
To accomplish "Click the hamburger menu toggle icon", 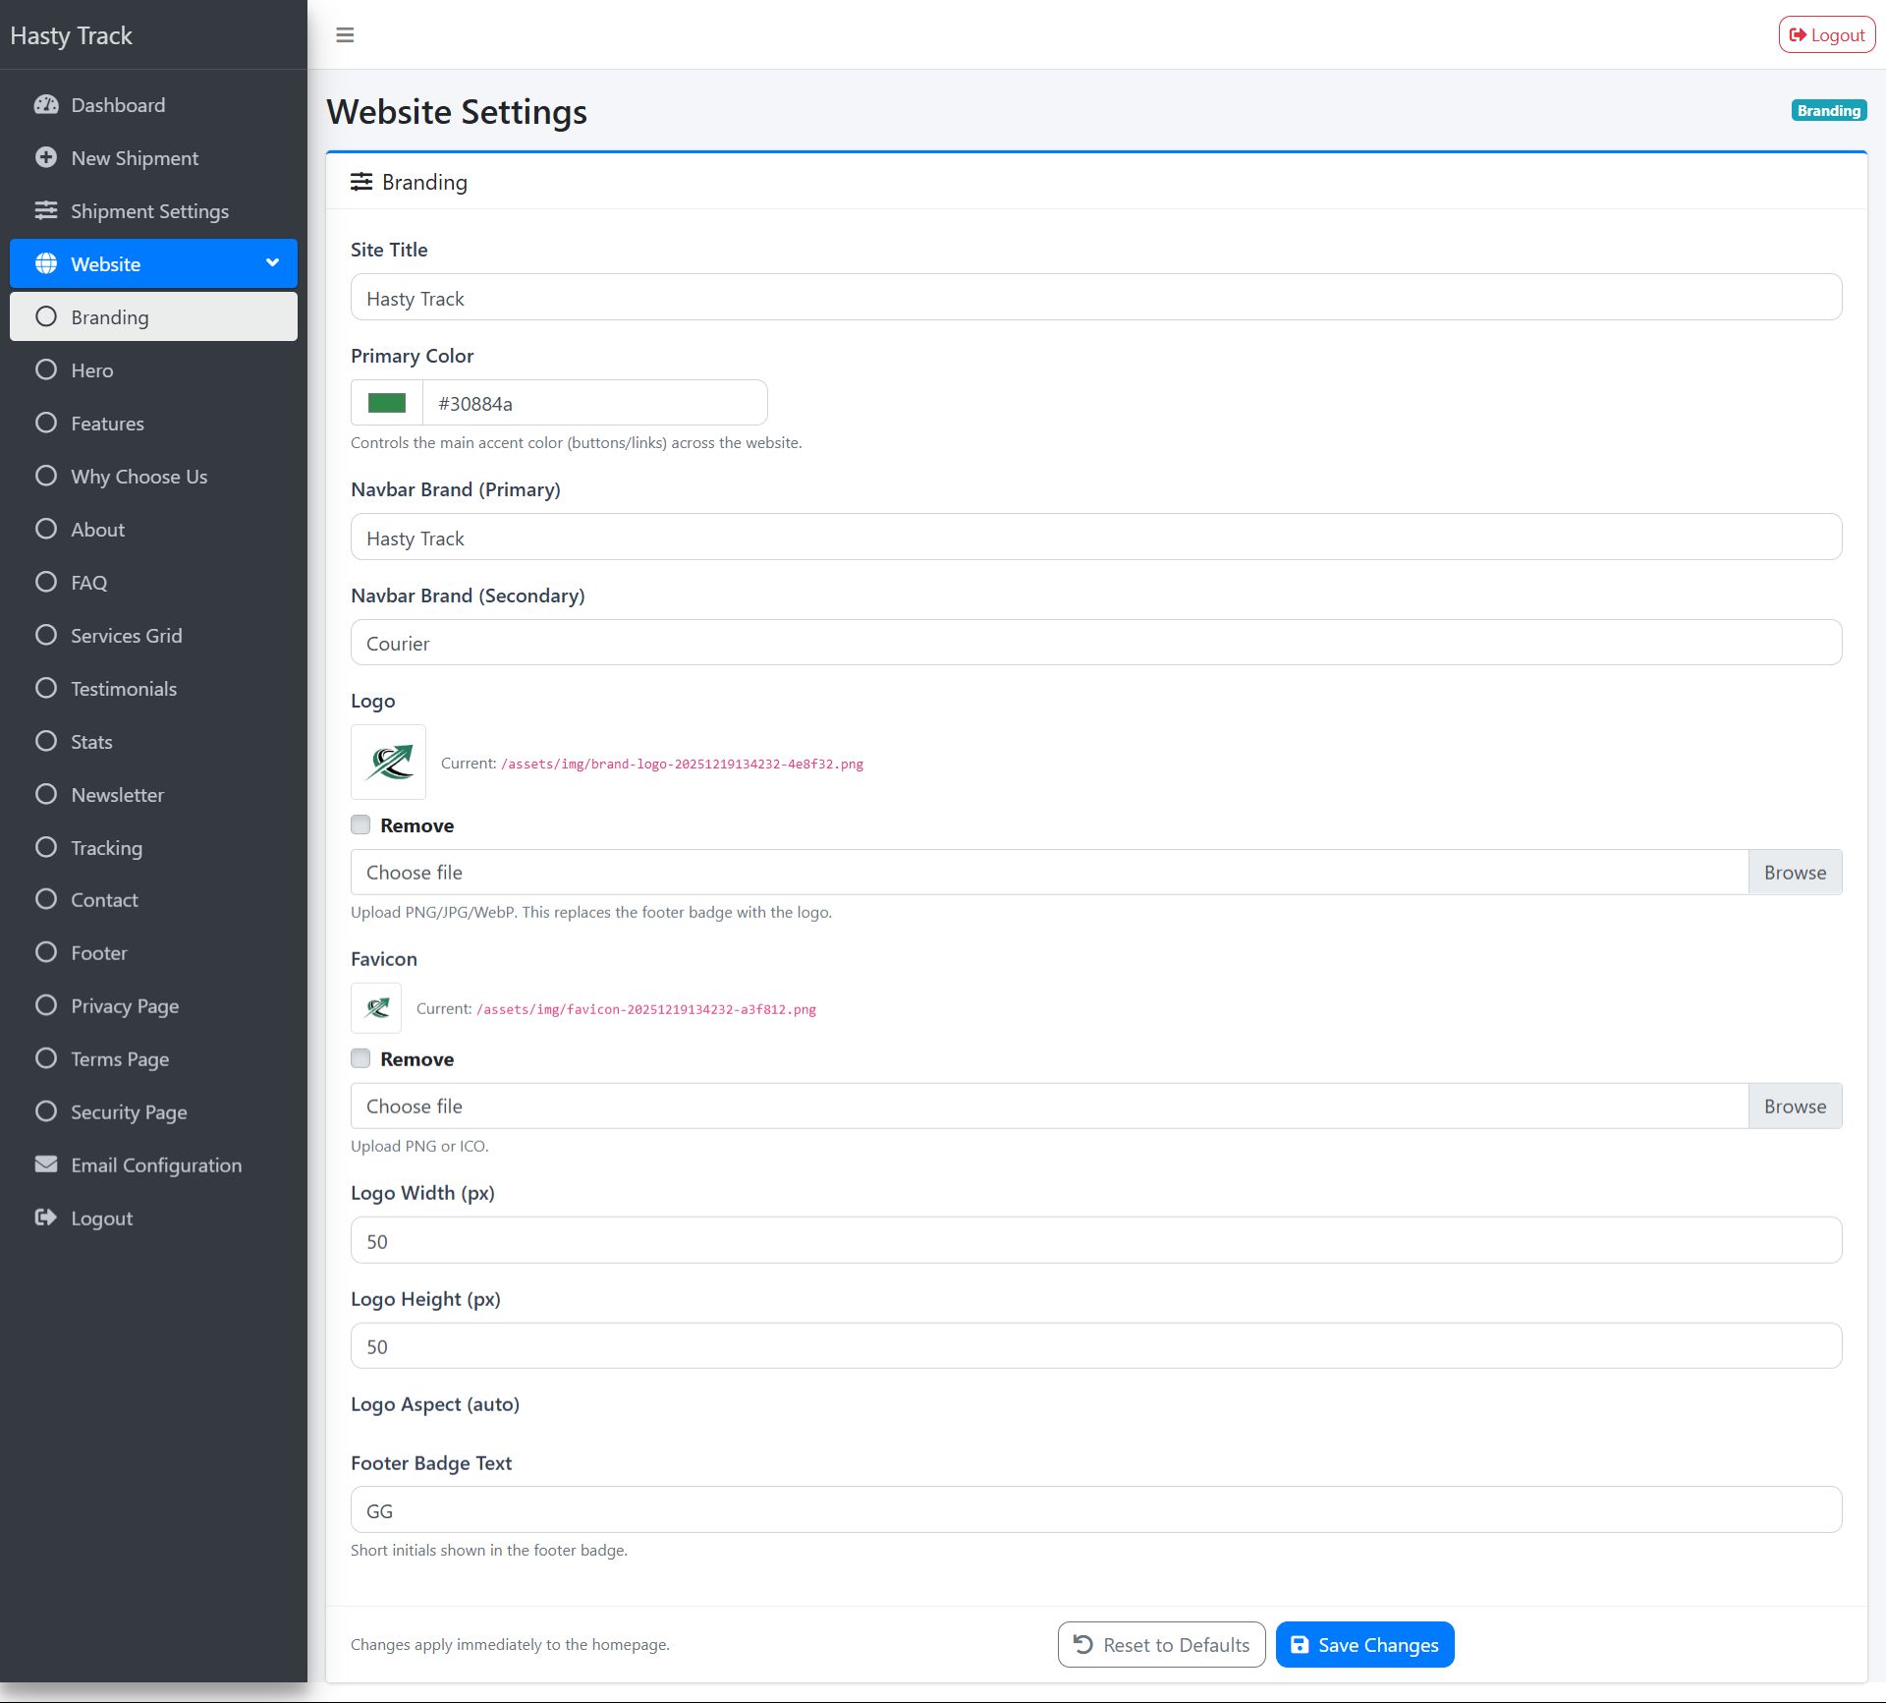I will point(345,35).
